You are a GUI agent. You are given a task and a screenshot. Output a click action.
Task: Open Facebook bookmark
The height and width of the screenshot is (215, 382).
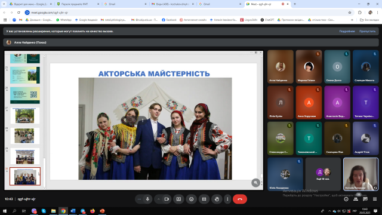pyautogui.click(x=169, y=20)
